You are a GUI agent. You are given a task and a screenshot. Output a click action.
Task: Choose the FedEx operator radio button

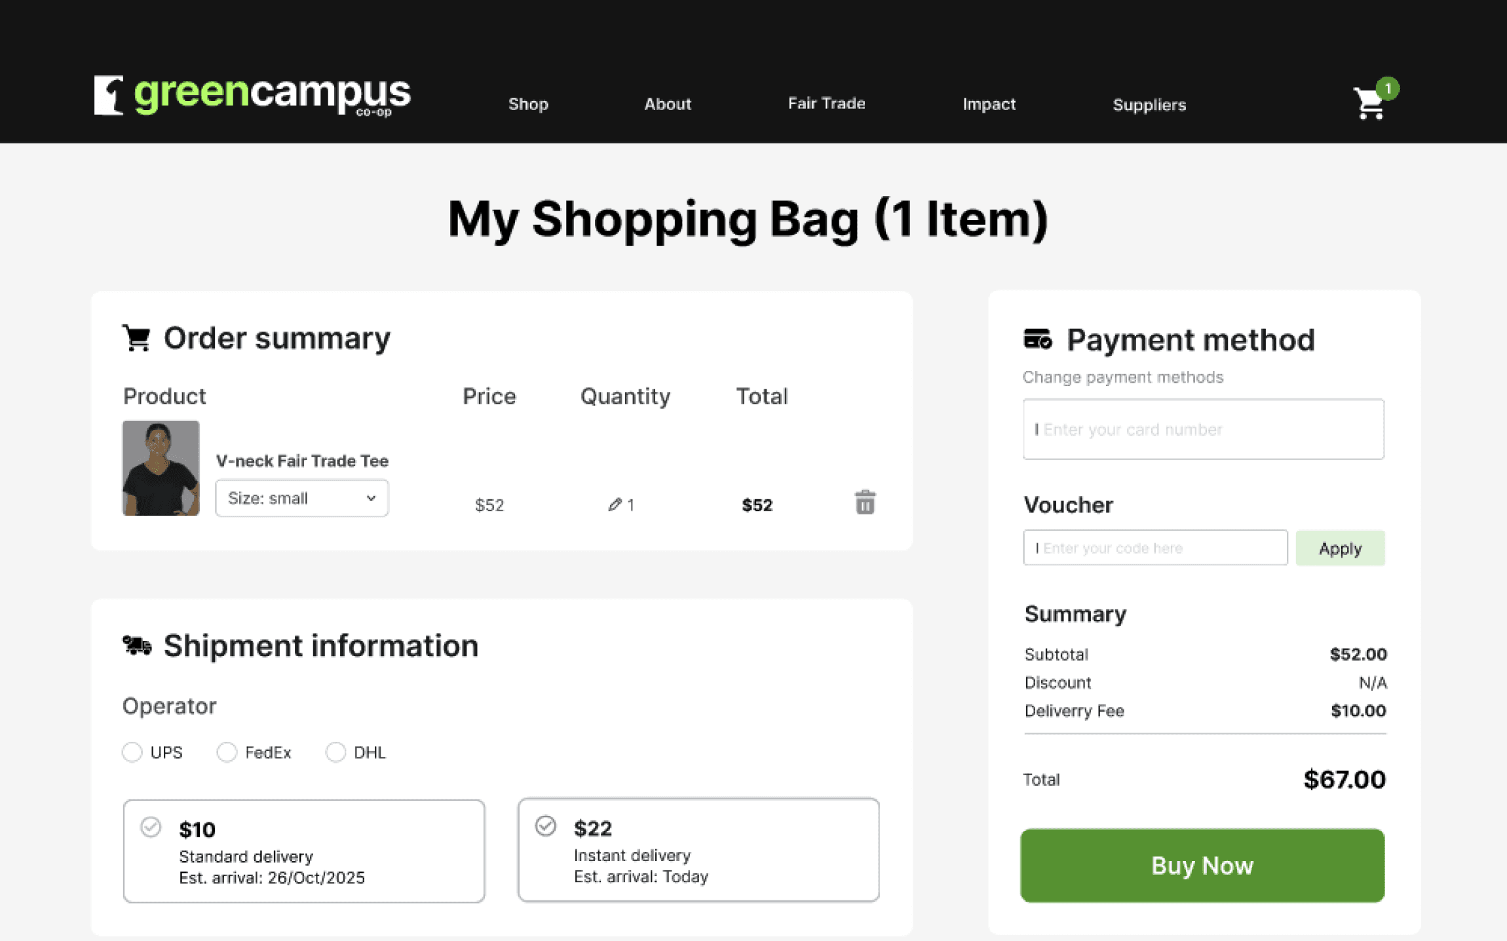click(227, 752)
